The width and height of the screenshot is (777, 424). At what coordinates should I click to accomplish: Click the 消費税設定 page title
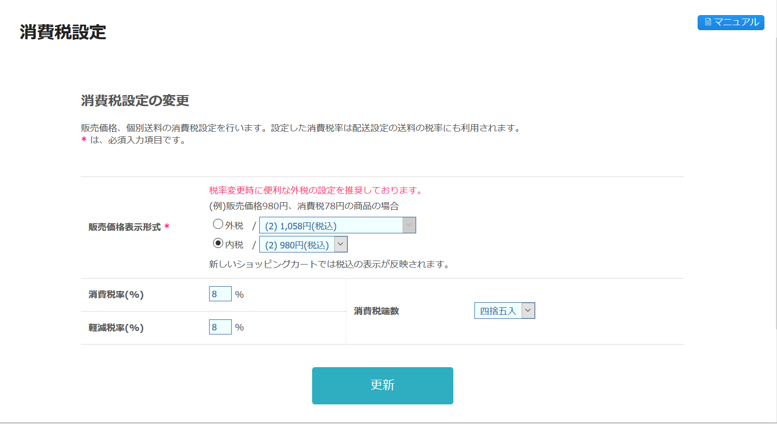tap(63, 32)
